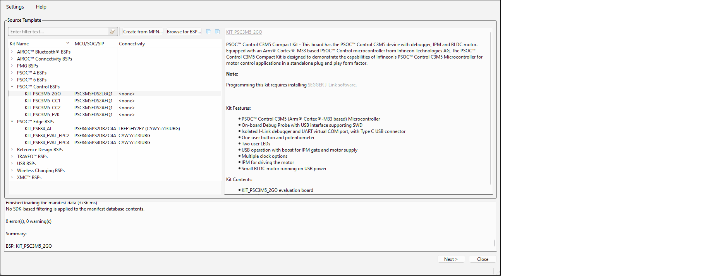Select the KIT_PSE84_AI kit
Image resolution: width=723 pixels, height=276 pixels.
click(38, 129)
